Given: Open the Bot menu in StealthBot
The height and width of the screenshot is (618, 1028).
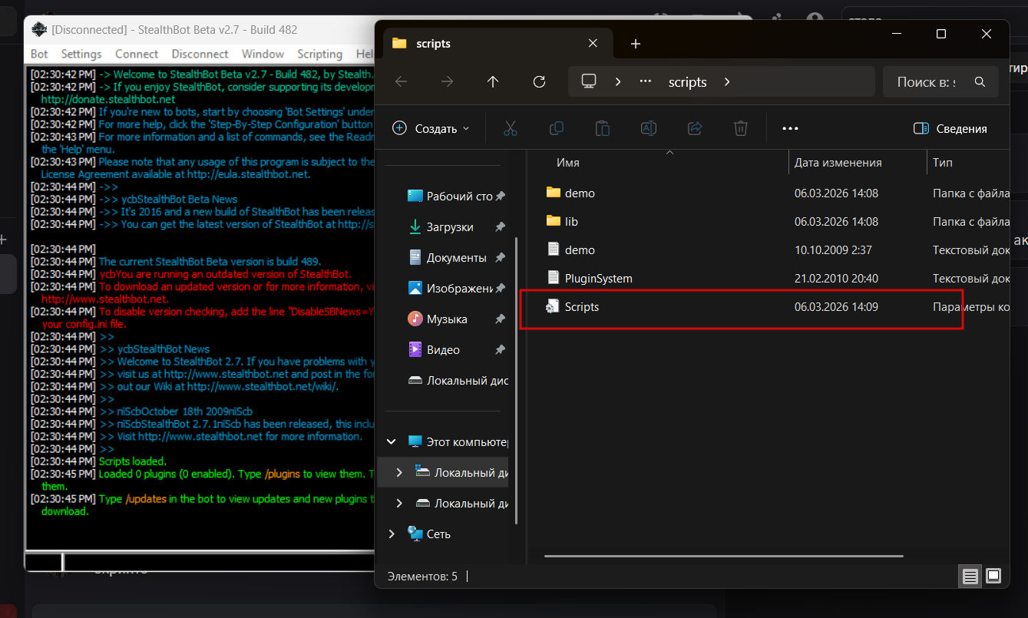Looking at the screenshot, I should coord(39,54).
